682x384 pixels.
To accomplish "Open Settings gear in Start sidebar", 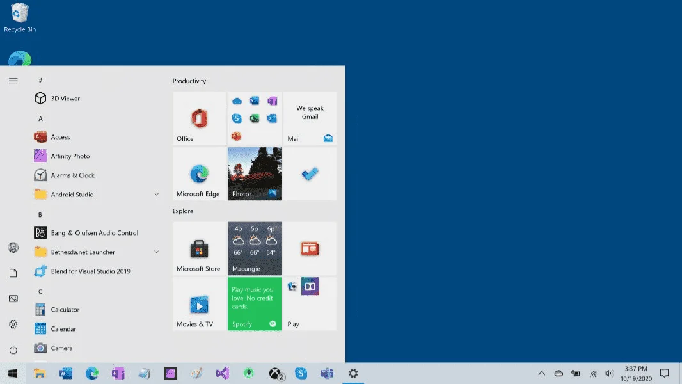I will pyautogui.click(x=13, y=324).
